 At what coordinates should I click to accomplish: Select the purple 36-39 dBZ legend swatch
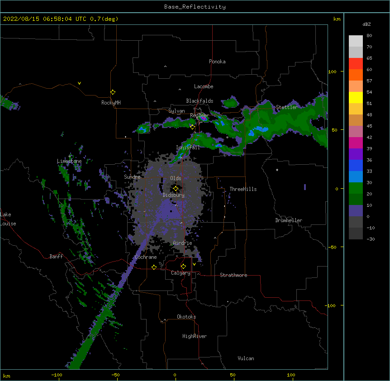[x=356, y=154]
